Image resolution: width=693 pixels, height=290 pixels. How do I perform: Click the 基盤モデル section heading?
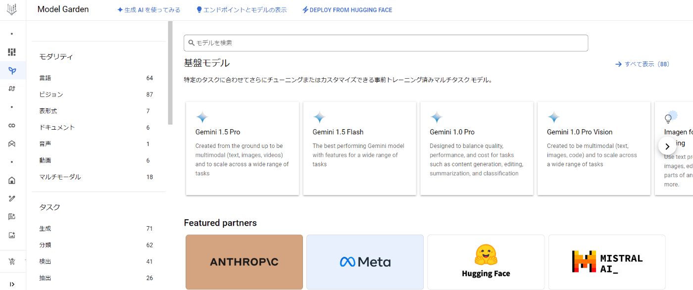point(207,63)
